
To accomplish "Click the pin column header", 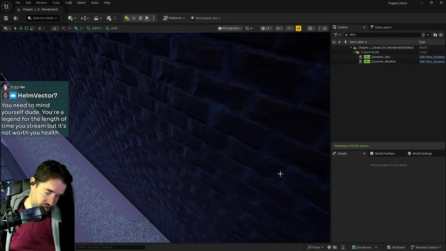I will point(345,42).
